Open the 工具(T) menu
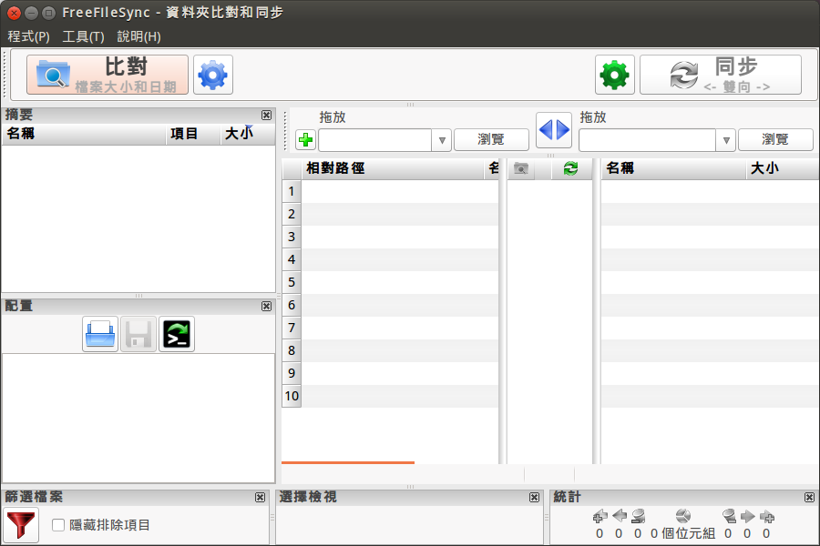 pyautogui.click(x=83, y=36)
